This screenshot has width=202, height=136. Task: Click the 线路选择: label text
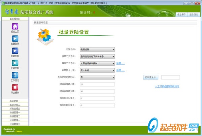pyautogui.click(x=71, y=49)
